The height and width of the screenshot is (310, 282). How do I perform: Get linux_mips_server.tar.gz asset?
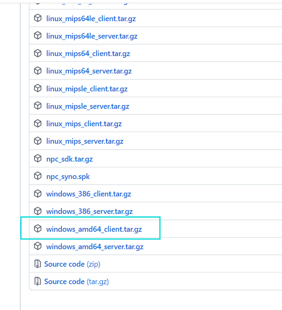(85, 141)
